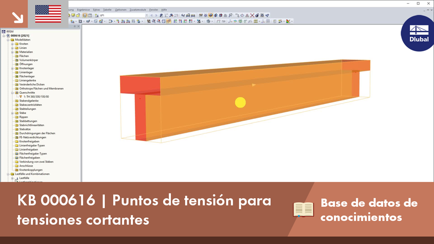Go to next load case arrow

tap(156, 16)
